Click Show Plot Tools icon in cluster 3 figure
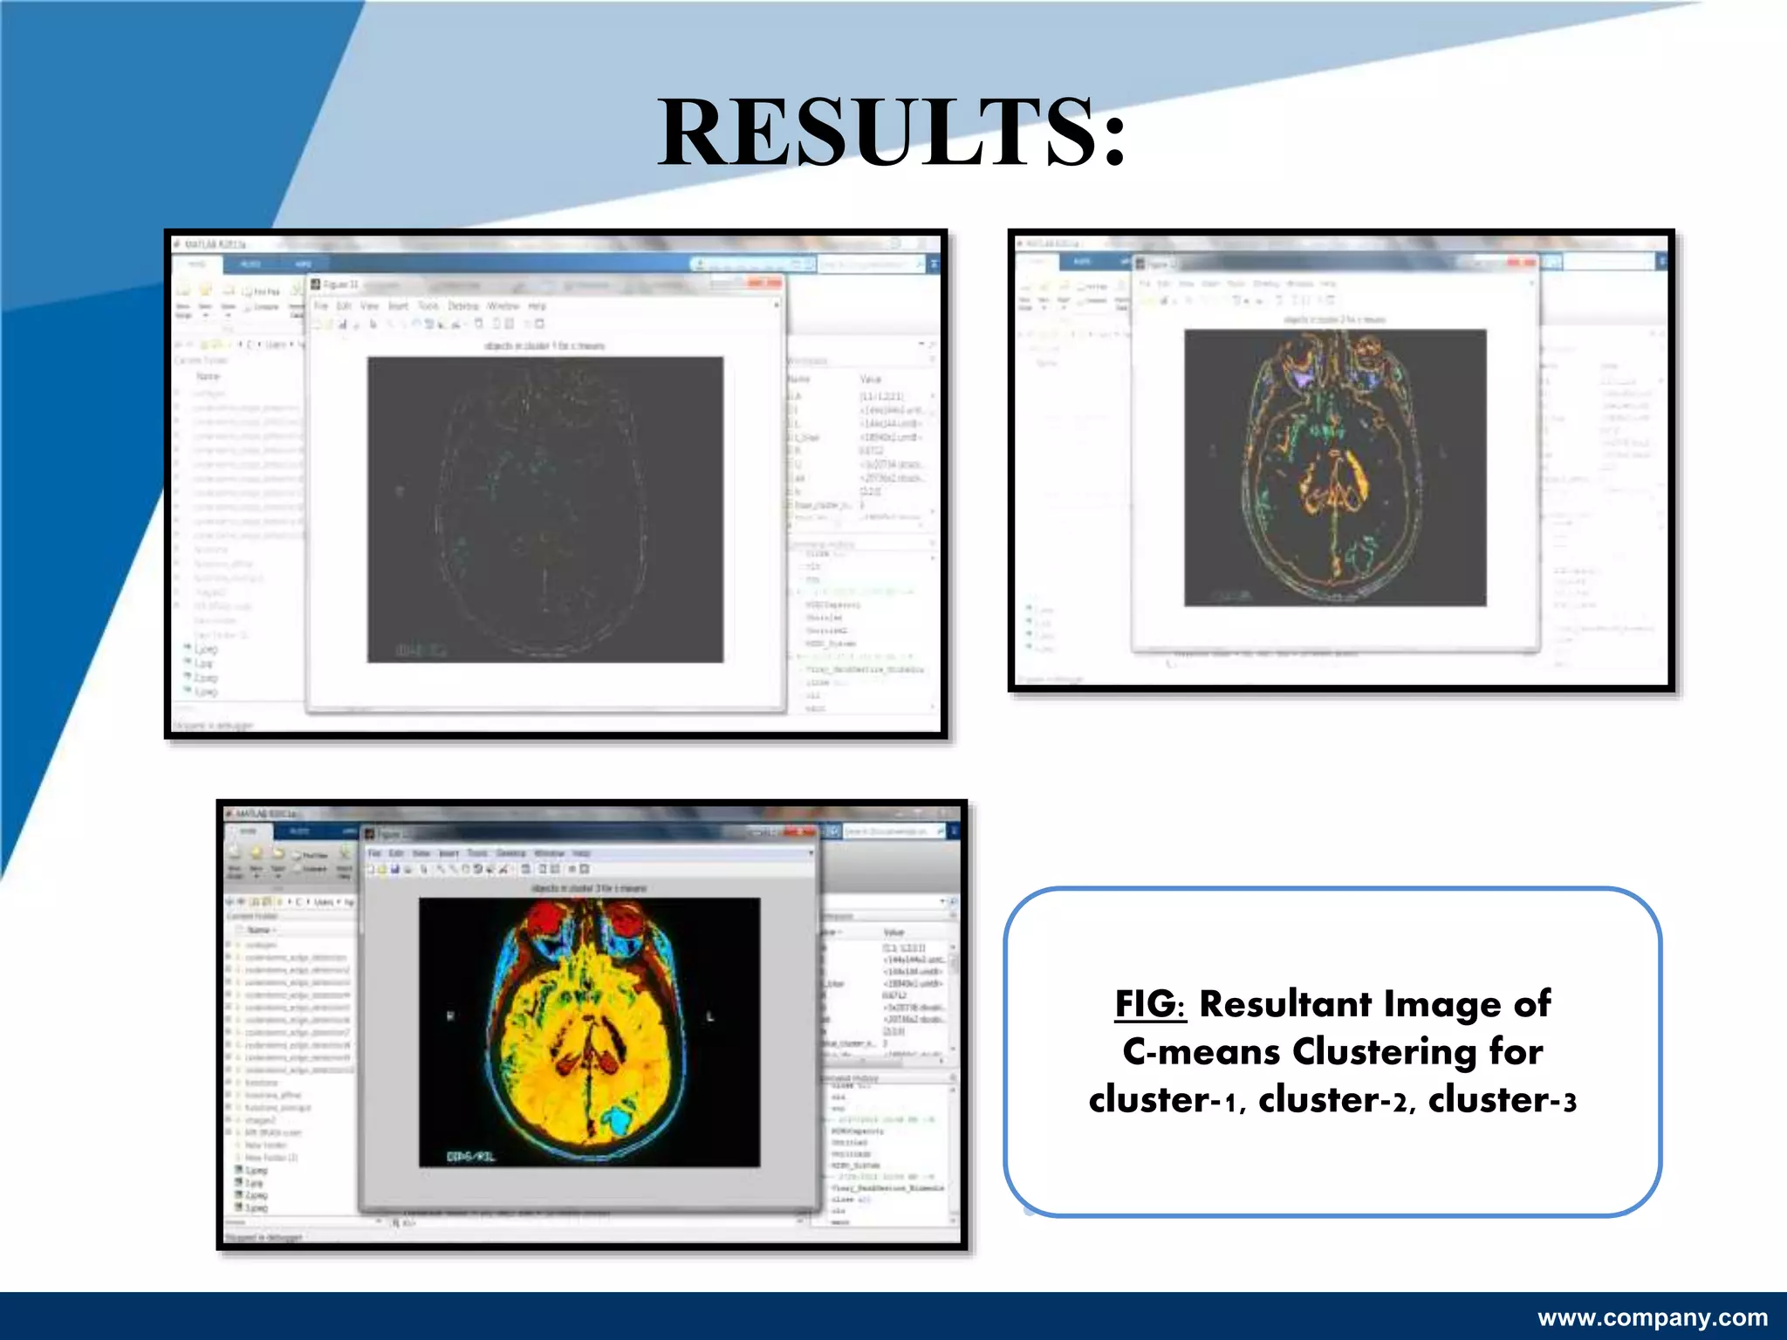This screenshot has height=1340, width=1787. (x=585, y=869)
